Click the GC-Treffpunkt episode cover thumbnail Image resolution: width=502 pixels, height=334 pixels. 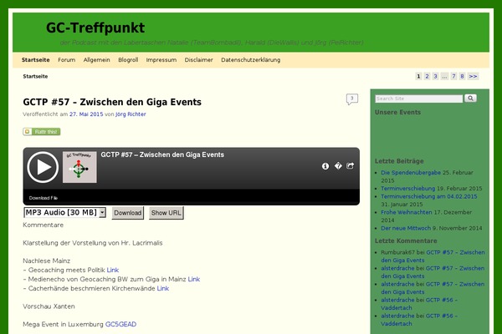[79, 167]
